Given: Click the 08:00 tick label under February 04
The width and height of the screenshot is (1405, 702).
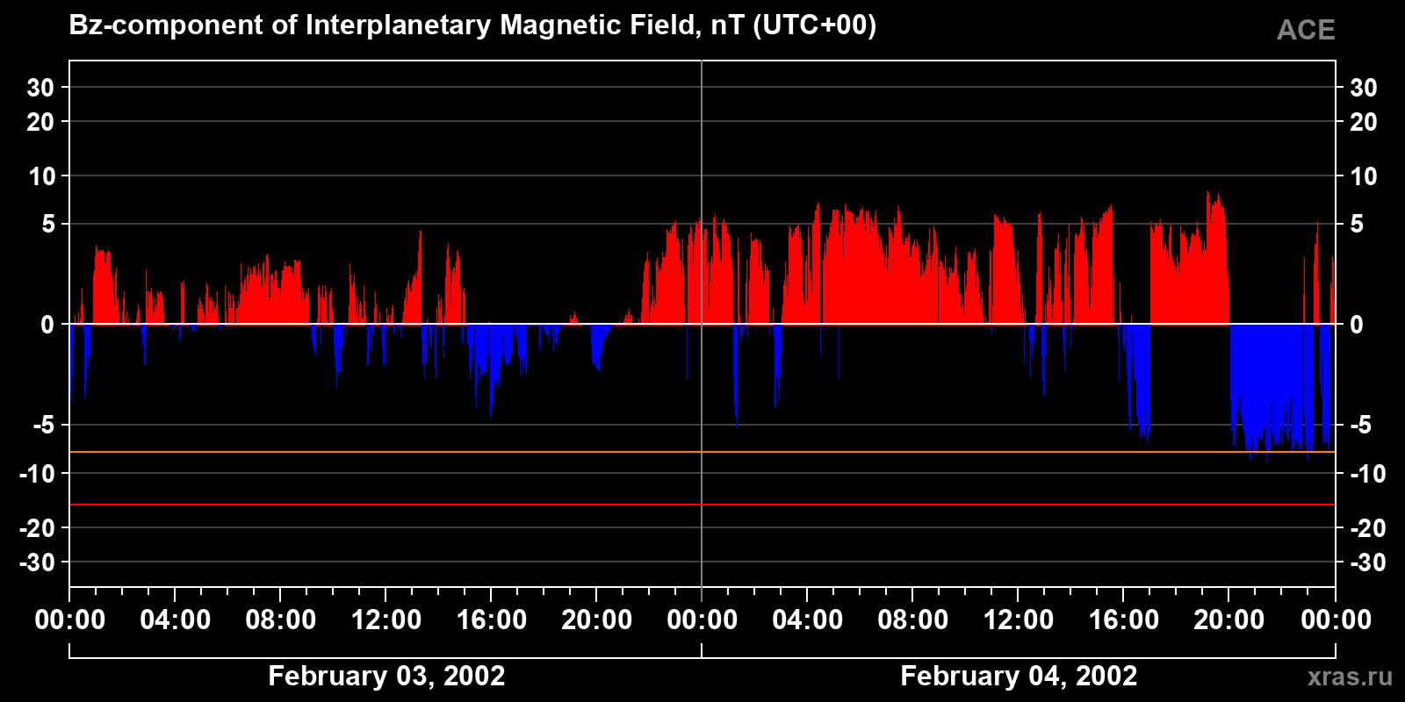Looking at the screenshot, I should (x=913, y=620).
